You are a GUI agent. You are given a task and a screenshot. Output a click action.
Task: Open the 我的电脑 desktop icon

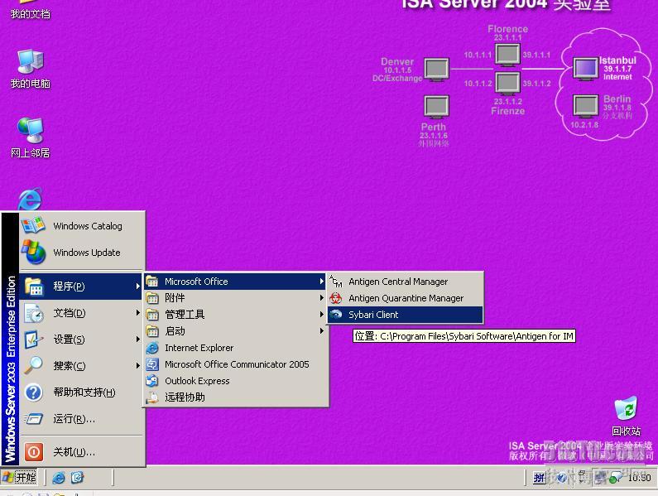(31, 70)
